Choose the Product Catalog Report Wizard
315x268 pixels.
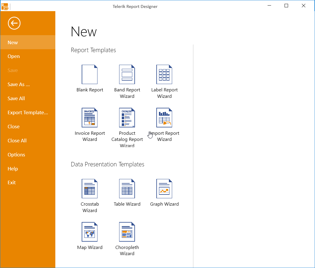(127, 118)
